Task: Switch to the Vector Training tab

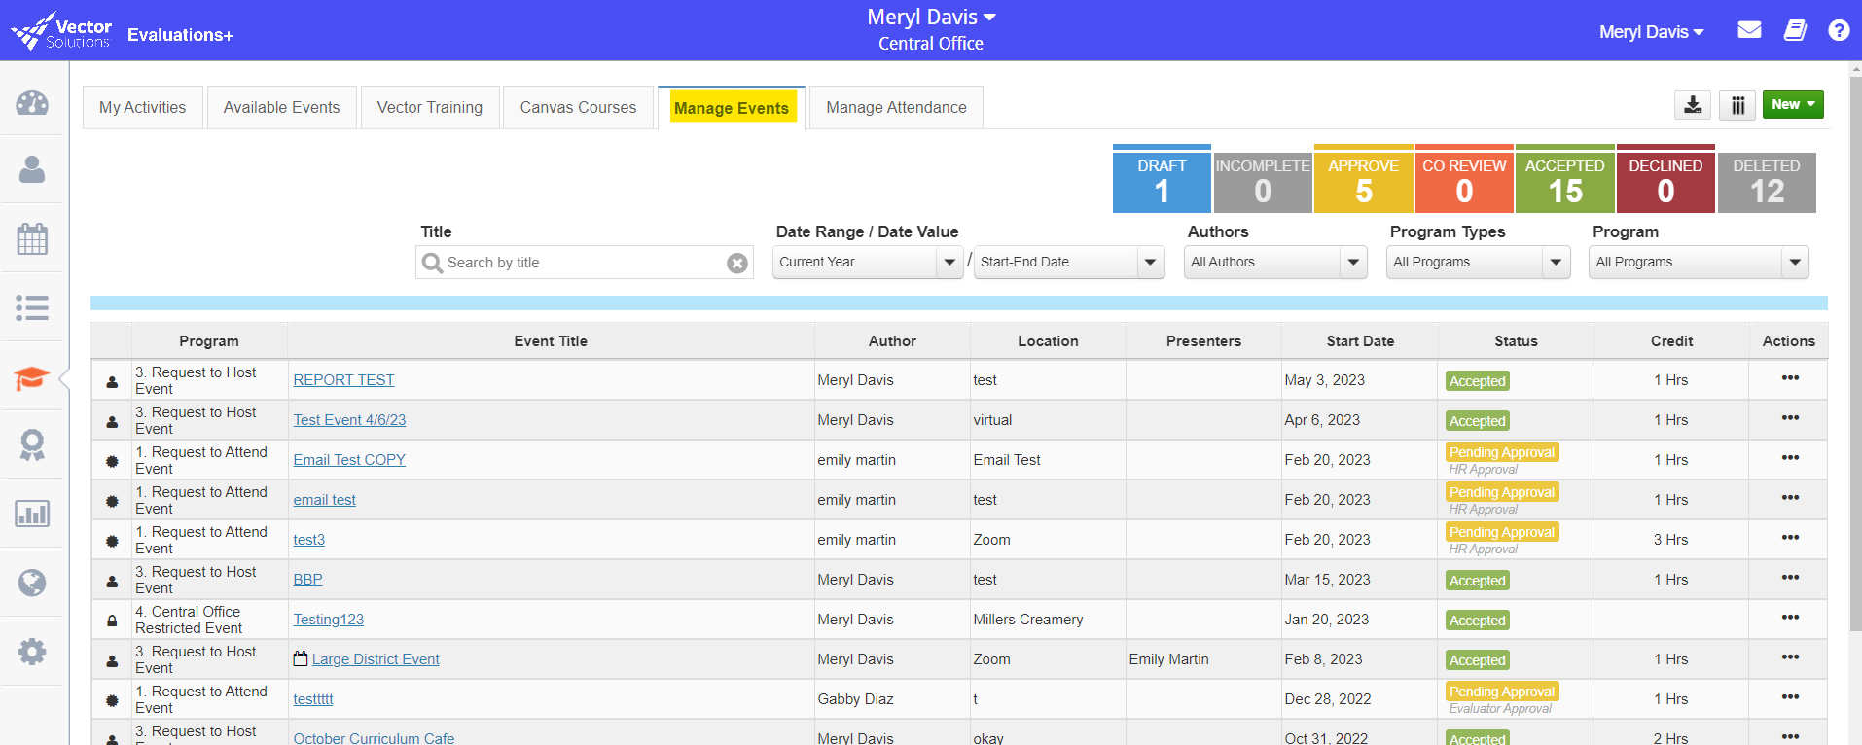Action: [x=430, y=107]
